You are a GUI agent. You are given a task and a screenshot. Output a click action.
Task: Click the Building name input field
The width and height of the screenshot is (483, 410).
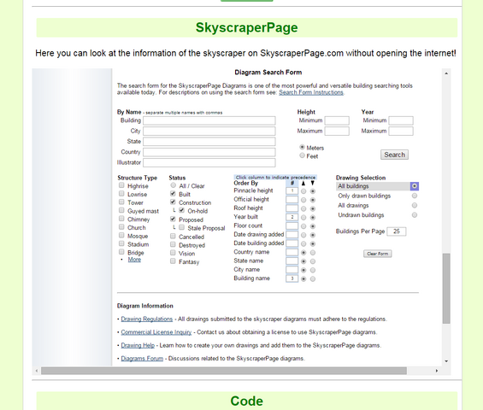click(209, 120)
